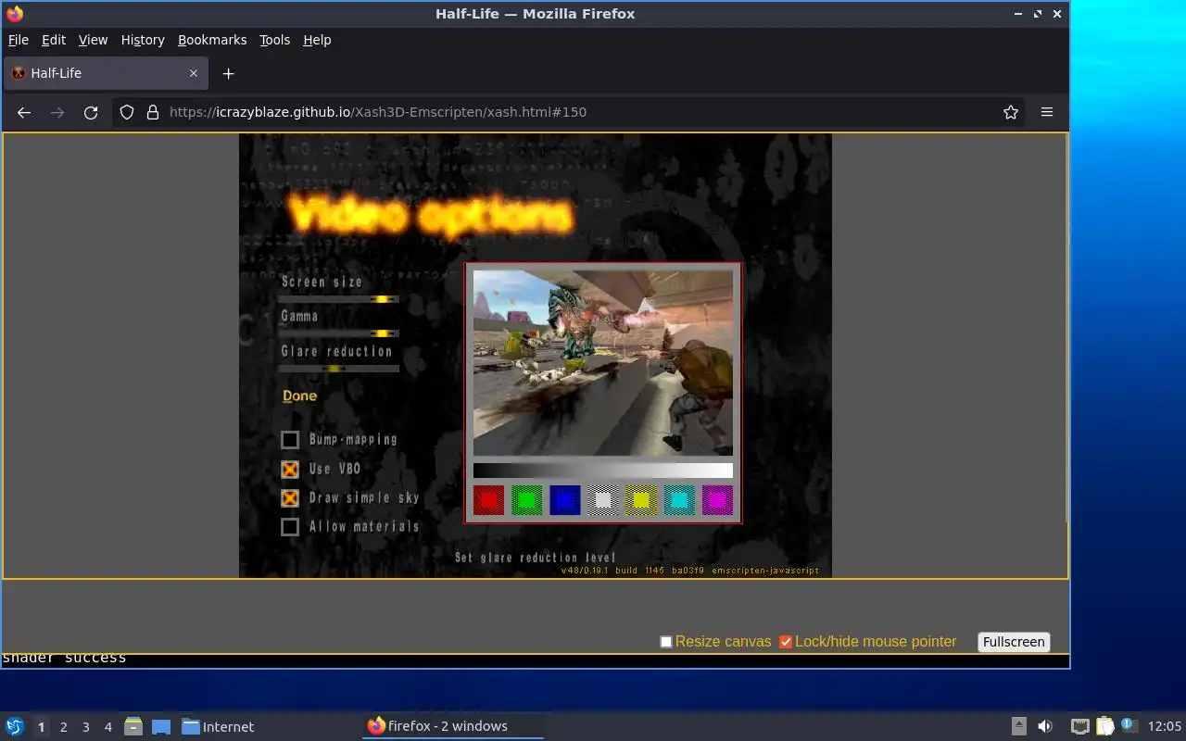The image size is (1186, 741).
Task: Adjust the Glare reduction slider
Action: pos(339,369)
